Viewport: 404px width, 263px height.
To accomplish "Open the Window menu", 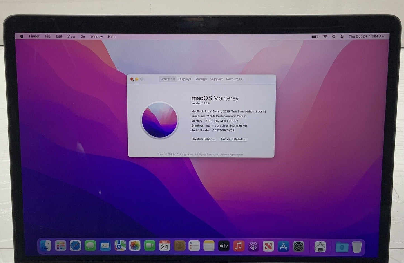I will point(96,36).
